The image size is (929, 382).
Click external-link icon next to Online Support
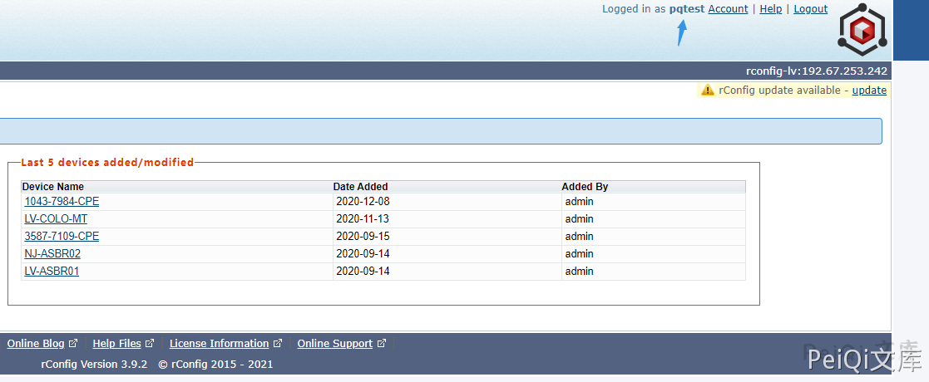point(382,343)
